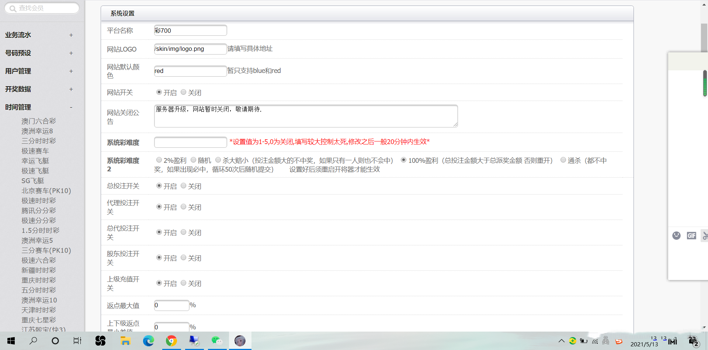Click the Sogou input method tray icon
The image size is (708, 350).
pyautogui.click(x=619, y=341)
